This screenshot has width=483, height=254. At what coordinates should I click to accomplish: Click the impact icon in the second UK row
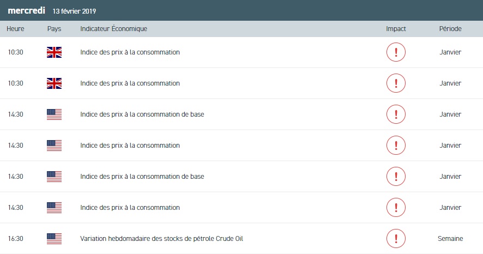tap(396, 83)
